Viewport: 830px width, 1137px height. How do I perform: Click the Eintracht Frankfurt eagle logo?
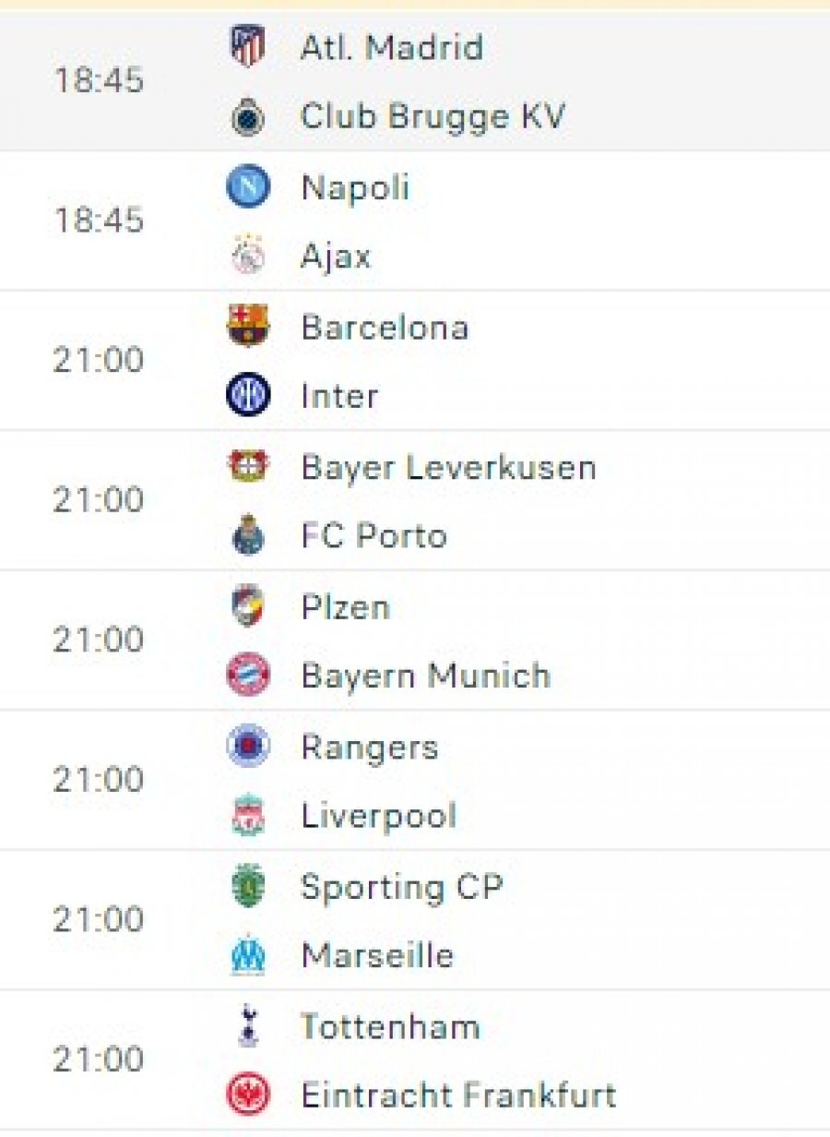247,1095
